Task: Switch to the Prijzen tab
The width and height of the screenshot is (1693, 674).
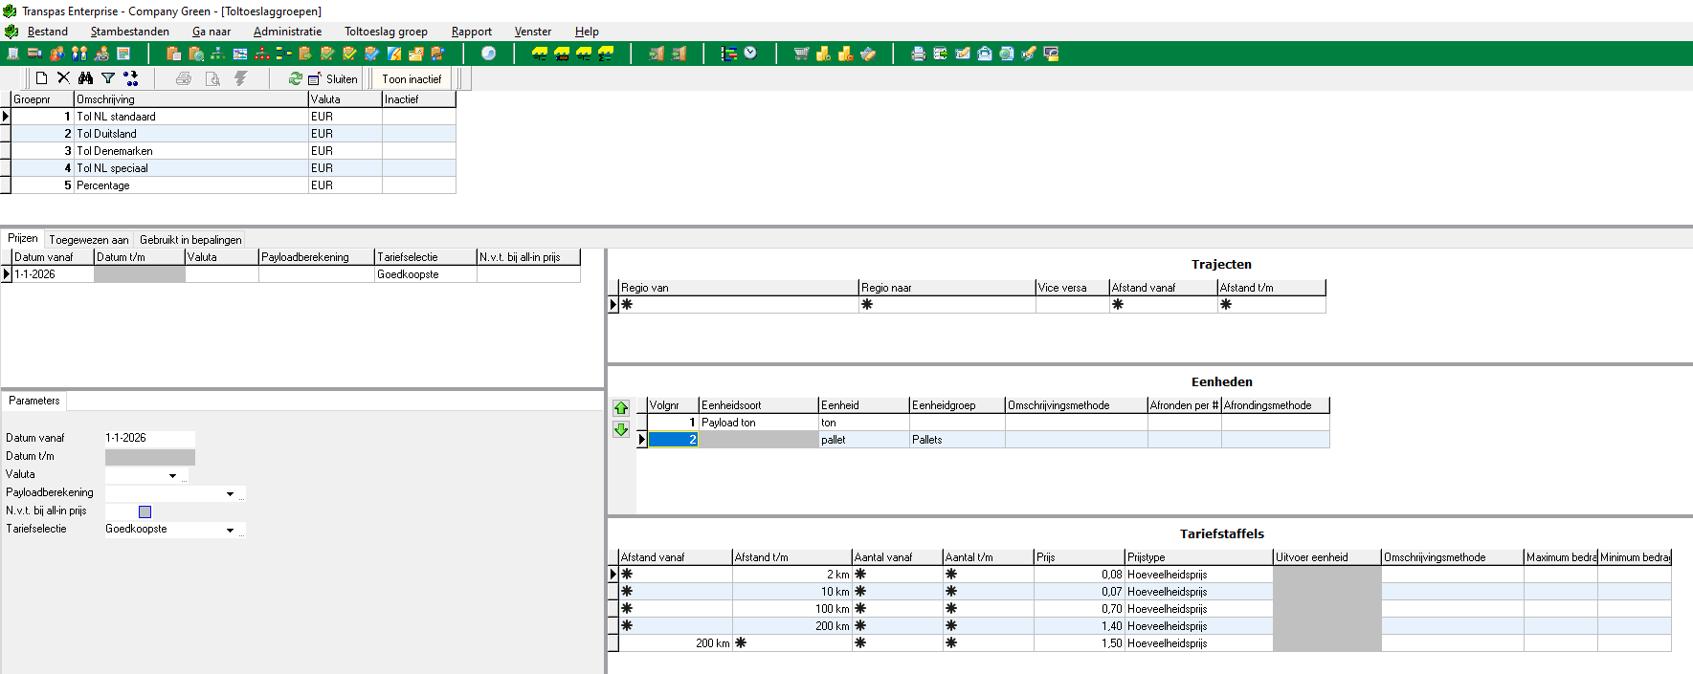Action: pos(23,239)
